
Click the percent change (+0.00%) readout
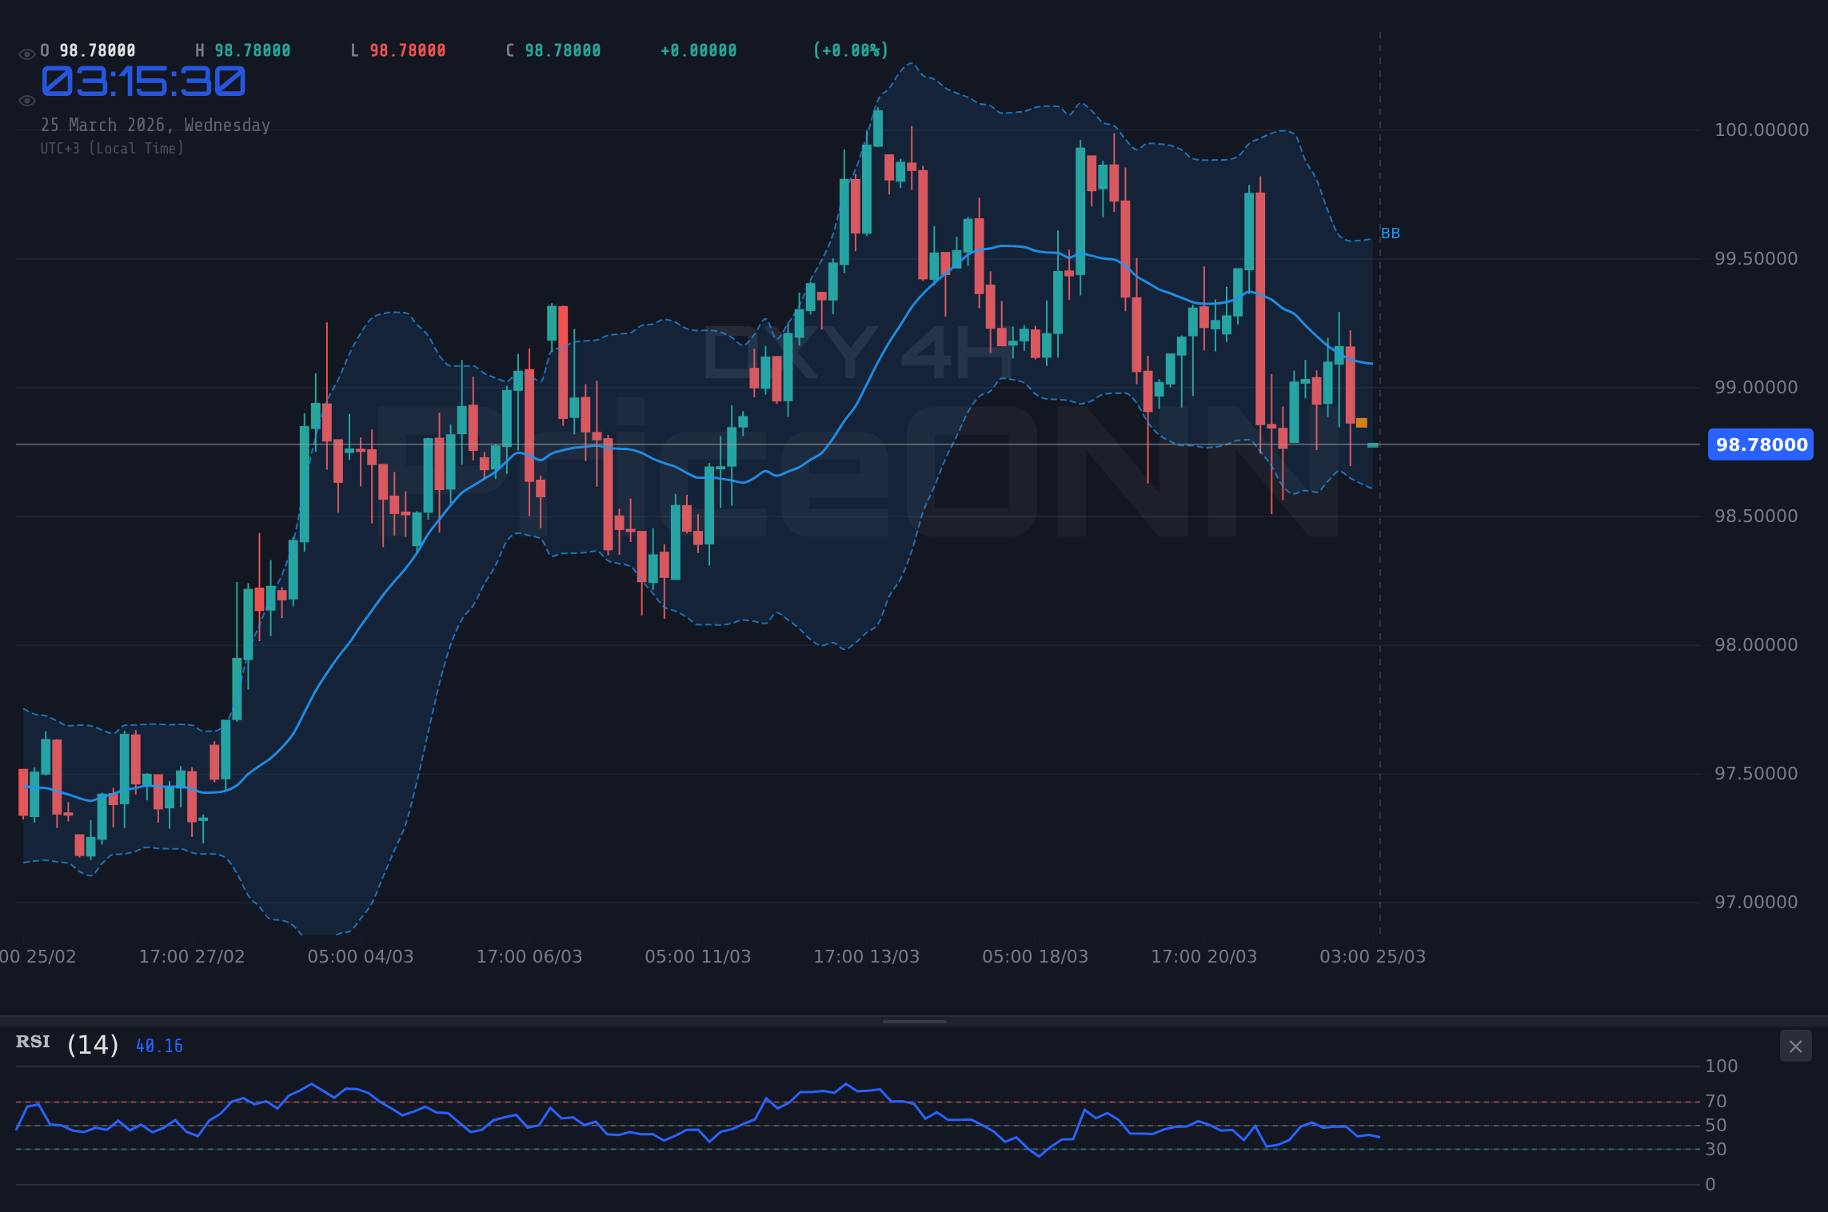click(x=850, y=50)
